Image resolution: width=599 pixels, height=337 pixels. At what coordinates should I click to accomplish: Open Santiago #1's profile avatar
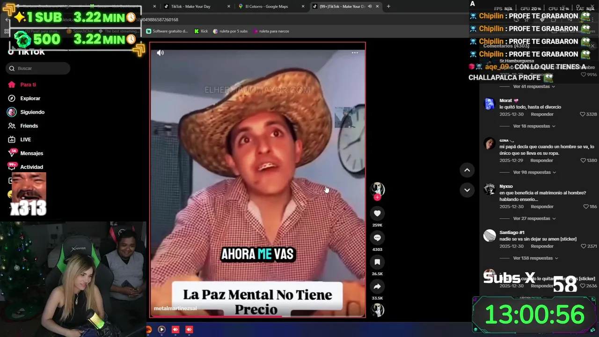489,235
